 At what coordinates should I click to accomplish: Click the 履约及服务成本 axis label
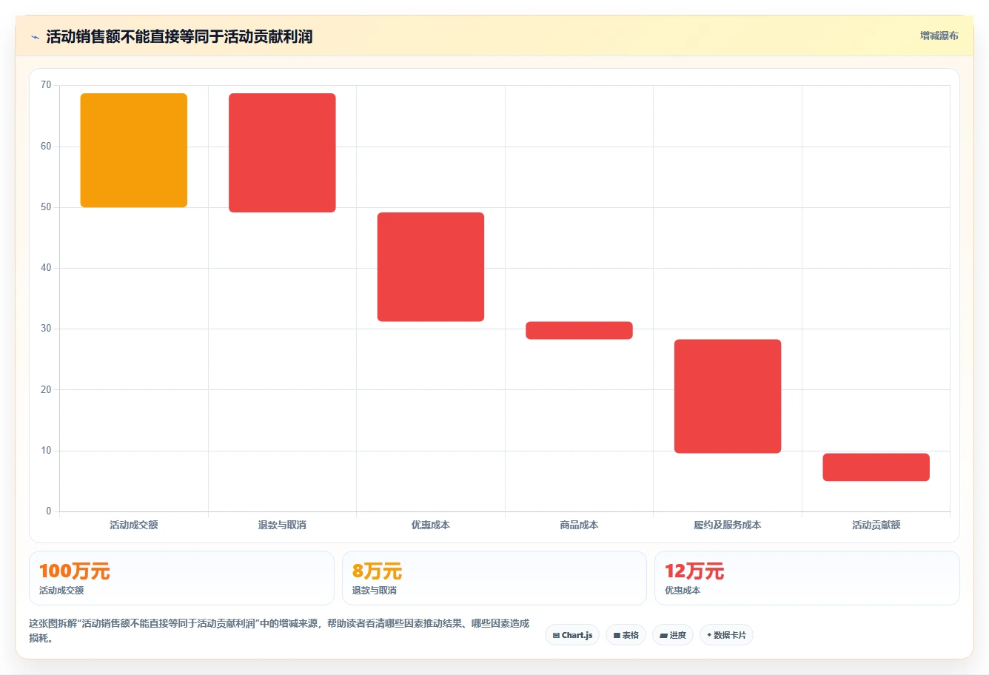[728, 525]
